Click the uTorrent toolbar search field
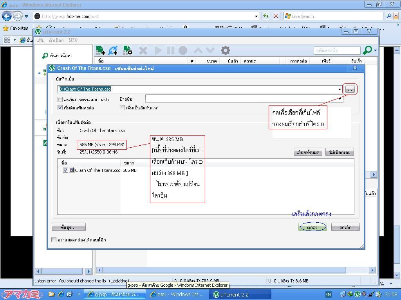 tap(337, 50)
